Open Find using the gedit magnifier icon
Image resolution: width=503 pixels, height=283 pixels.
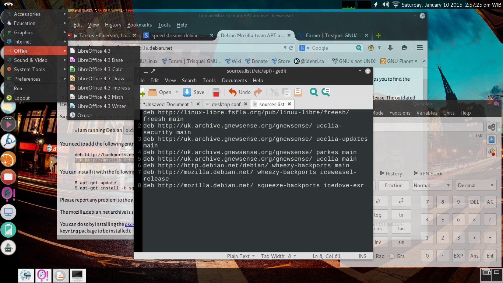tap(314, 92)
